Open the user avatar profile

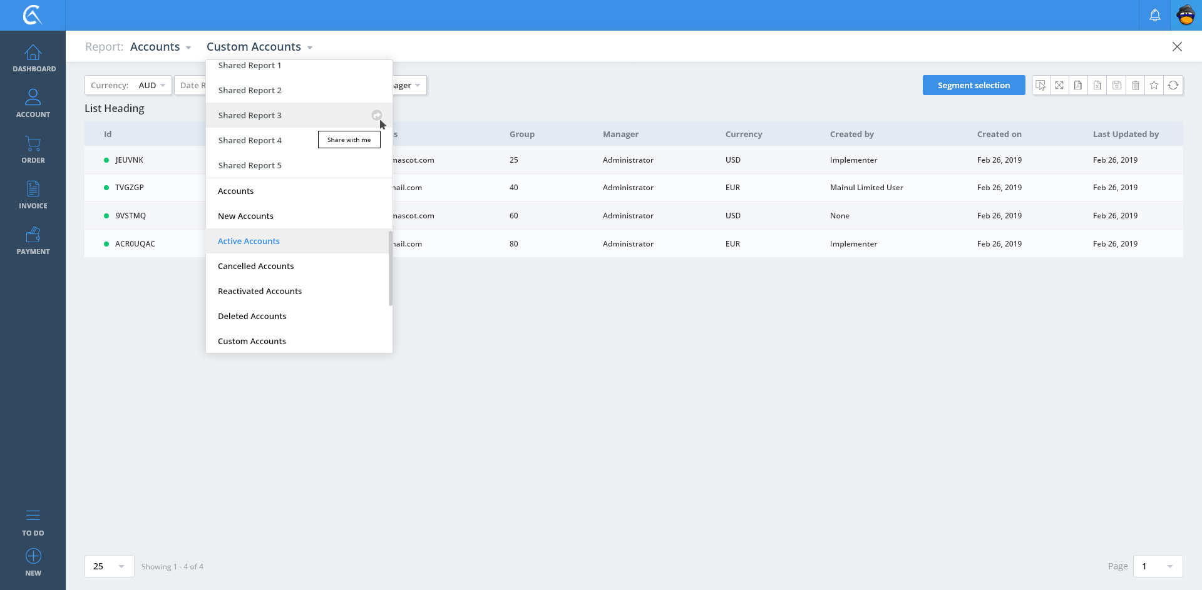point(1186,15)
